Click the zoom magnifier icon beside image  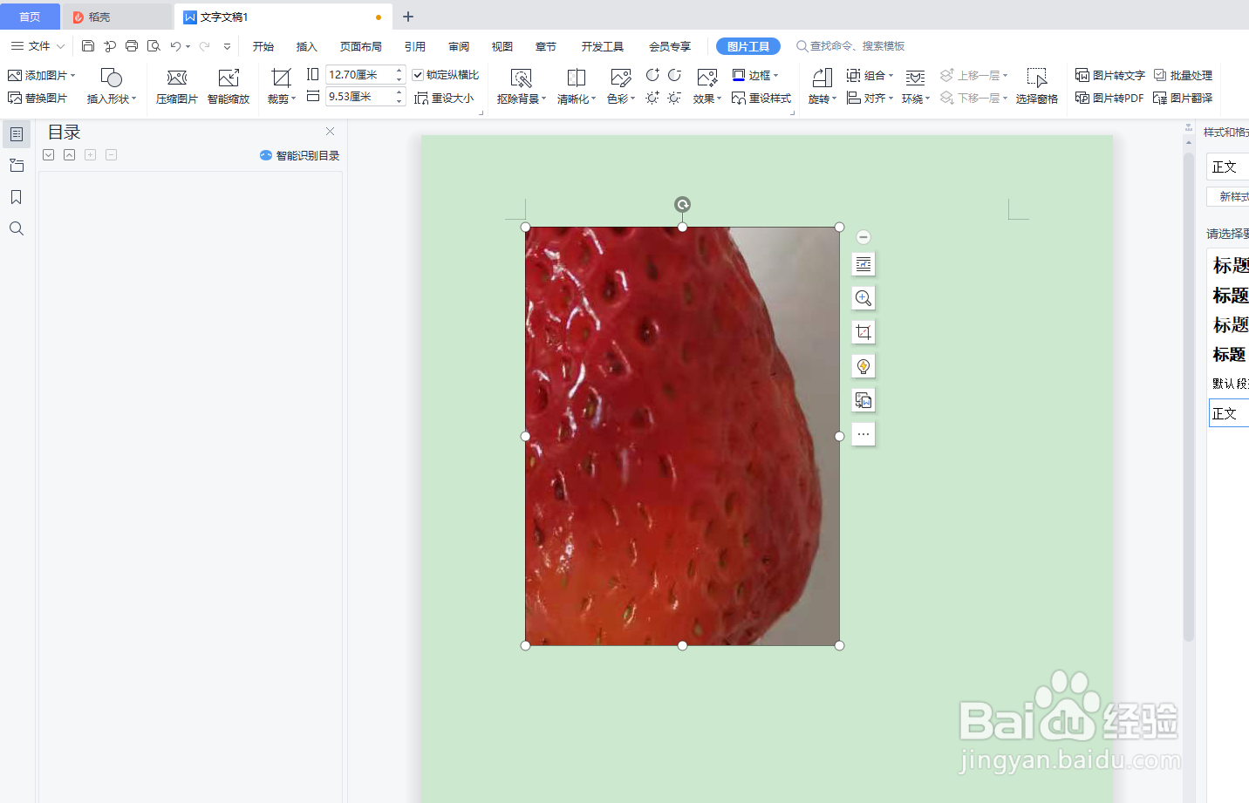[x=863, y=298]
